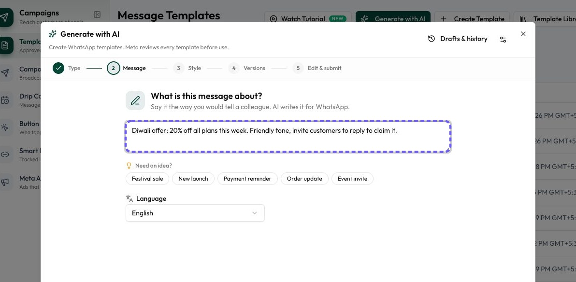Click the Campaigns paper plane sidebar icon
The height and width of the screenshot is (282, 576).
point(5,17)
